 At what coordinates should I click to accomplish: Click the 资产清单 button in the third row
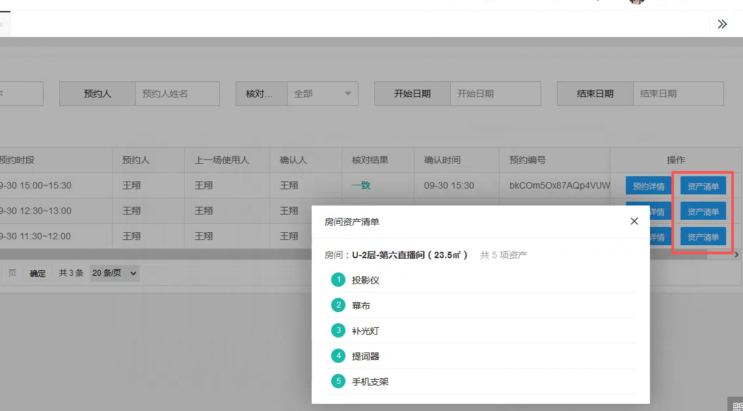(703, 236)
